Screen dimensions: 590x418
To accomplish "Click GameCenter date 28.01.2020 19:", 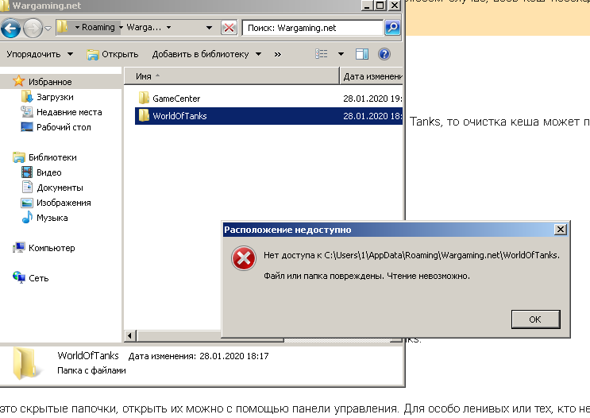I will 372,99.
